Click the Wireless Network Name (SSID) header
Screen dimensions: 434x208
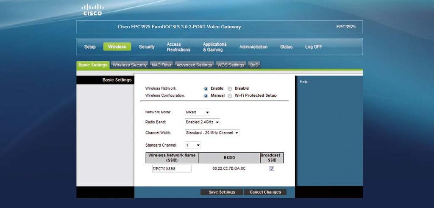click(172, 158)
